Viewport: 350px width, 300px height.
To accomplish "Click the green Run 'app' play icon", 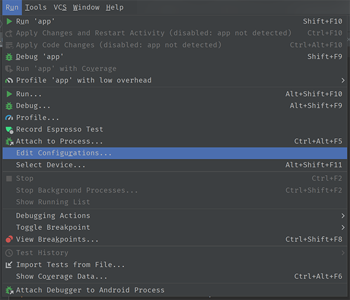I will pos(9,22).
